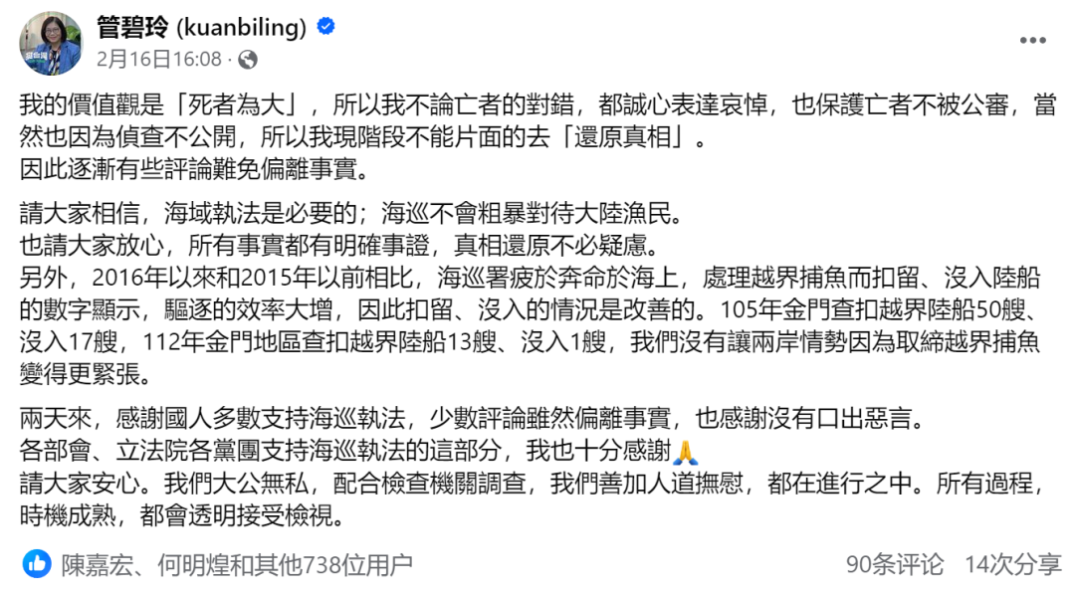Screen dimensions: 1075x595
Task: Expand the 90条评论 comments list
Action: [894, 565]
